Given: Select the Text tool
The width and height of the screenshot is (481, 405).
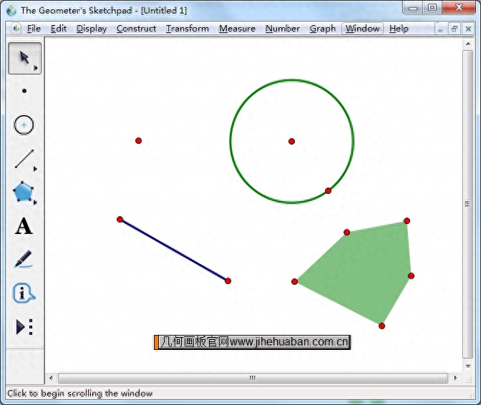Looking at the screenshot, I should [x=24, y=227].
